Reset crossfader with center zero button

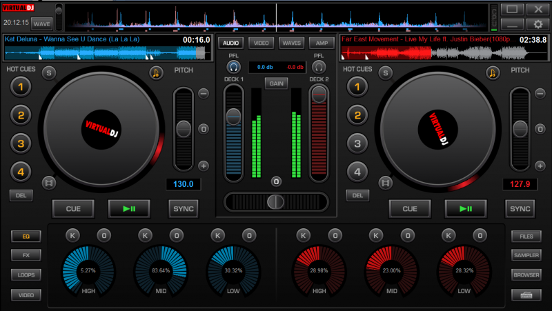click(277, 181)
